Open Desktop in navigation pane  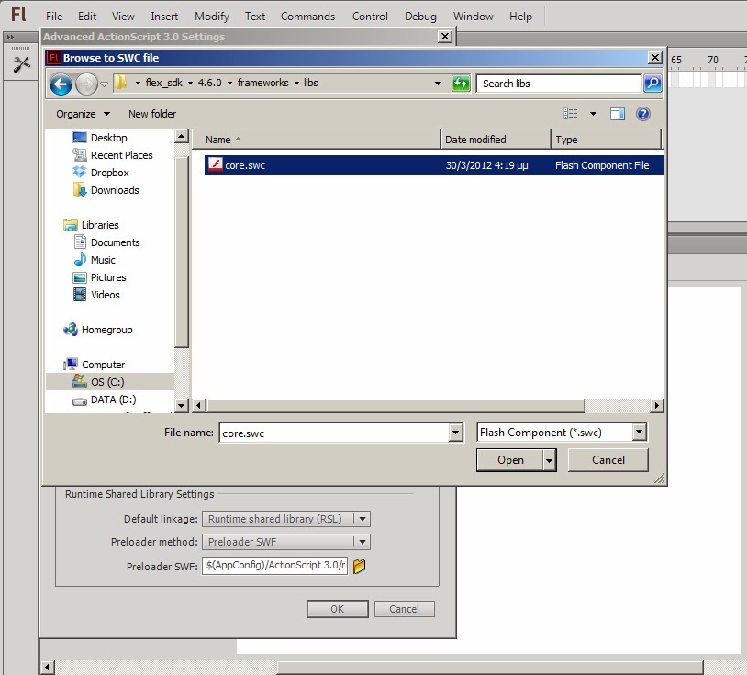coord(109,138)
